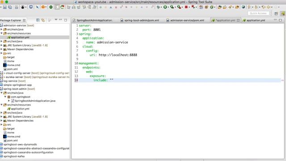This screenshot has height=161, width=286.
Task: Collapse com.springboot package node
Action: [x=5, y=97]
